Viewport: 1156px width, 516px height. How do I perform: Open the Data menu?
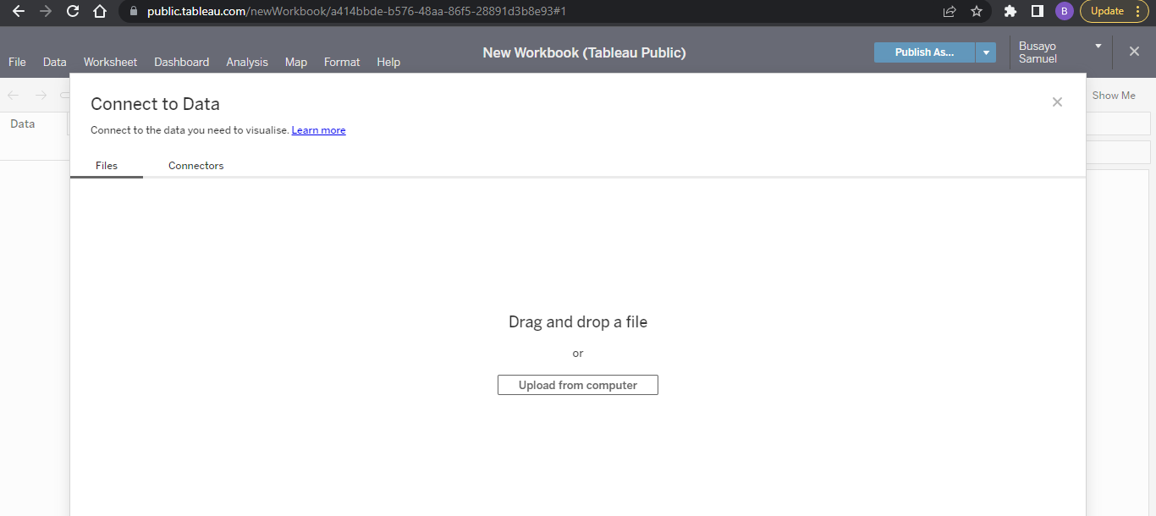pyautogui.click(x=55, y=62)
